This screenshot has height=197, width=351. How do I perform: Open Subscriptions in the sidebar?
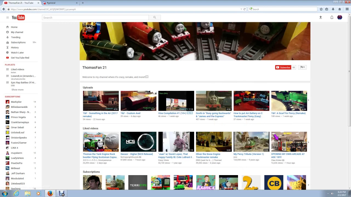(x=18, y=42)
